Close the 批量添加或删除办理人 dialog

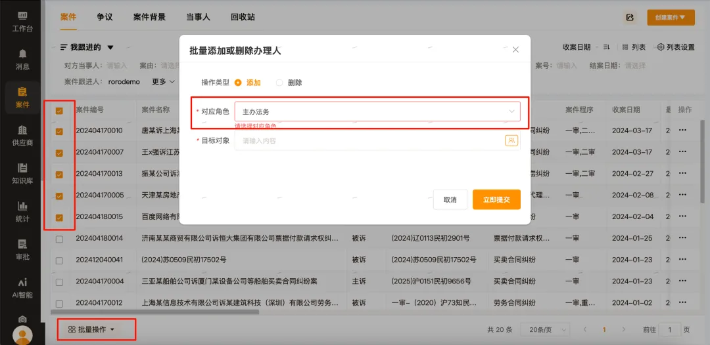point(515,50)
